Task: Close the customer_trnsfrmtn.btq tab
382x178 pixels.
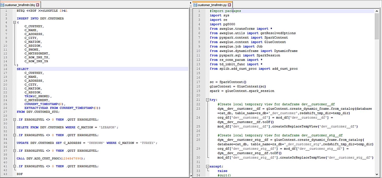Action: click(x=38, y=5)
